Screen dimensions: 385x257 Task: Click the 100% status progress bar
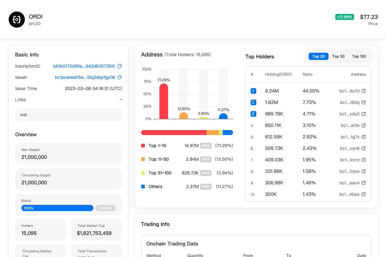pyautogui.click(x=57, y=208)
